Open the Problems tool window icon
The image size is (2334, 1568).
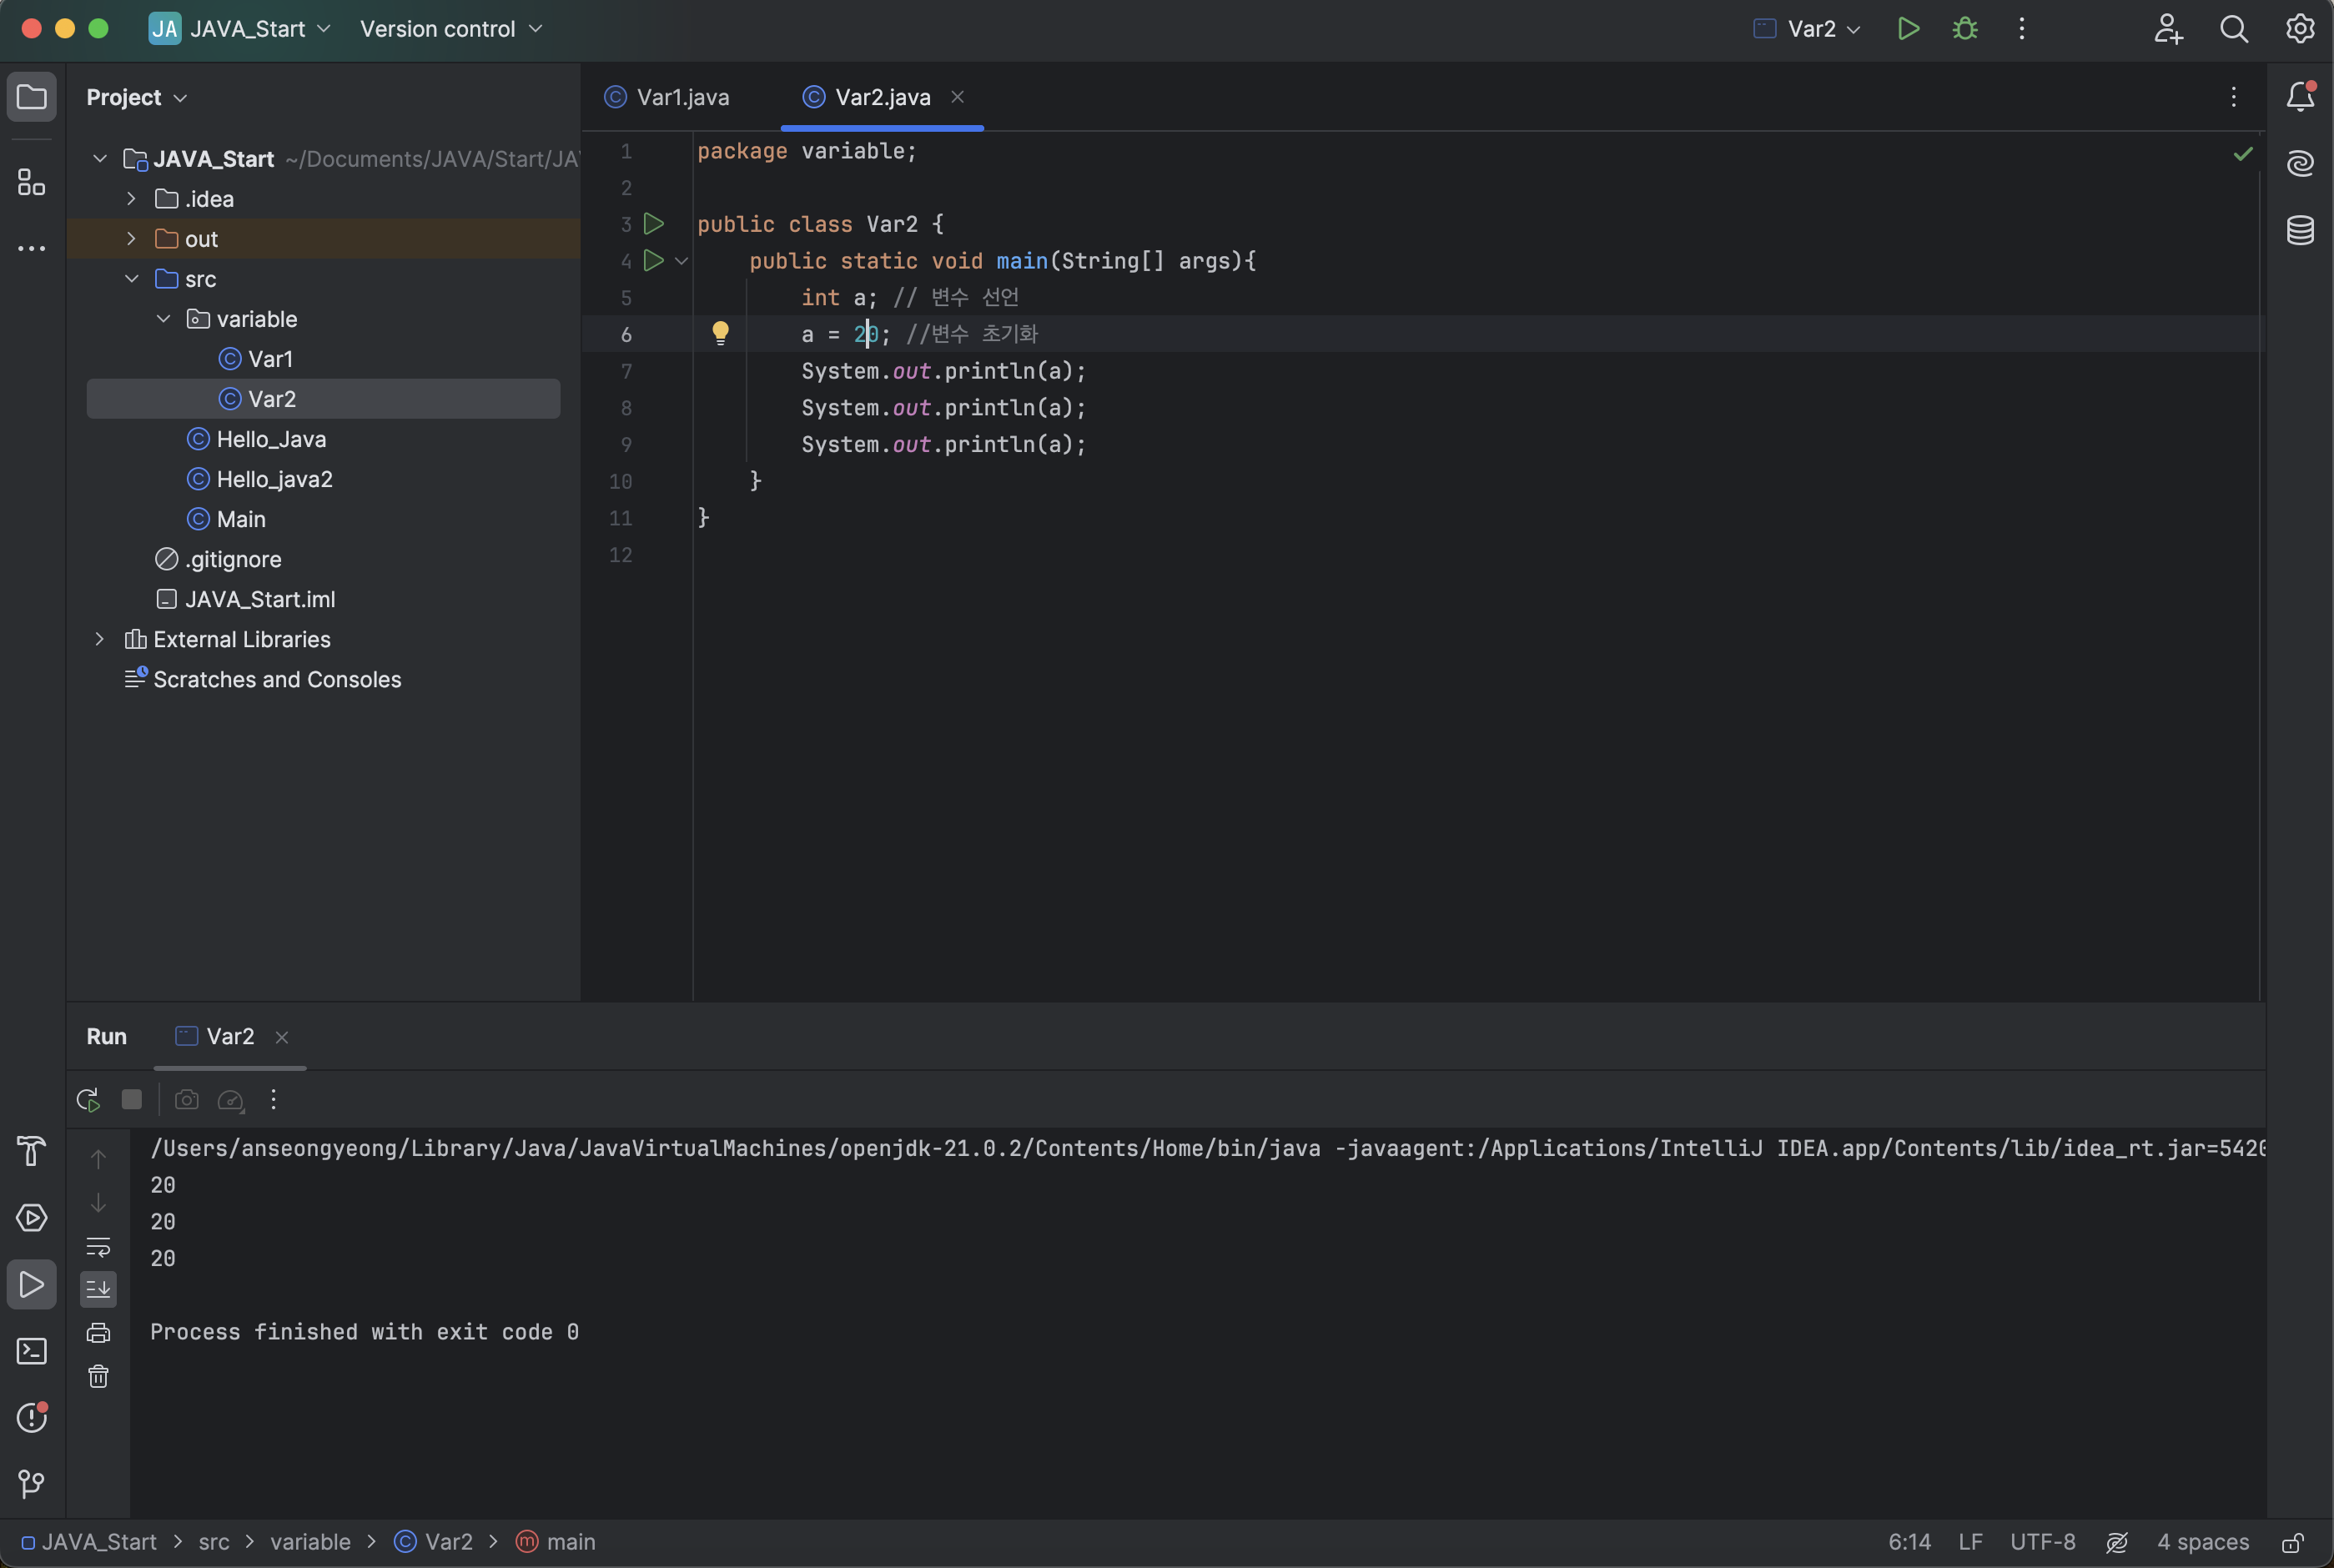click(x=31, y=1417)
